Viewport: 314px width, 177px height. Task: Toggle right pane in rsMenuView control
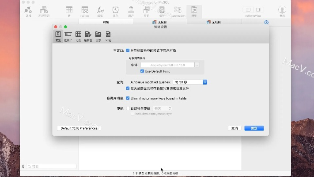tap(258, 10)
